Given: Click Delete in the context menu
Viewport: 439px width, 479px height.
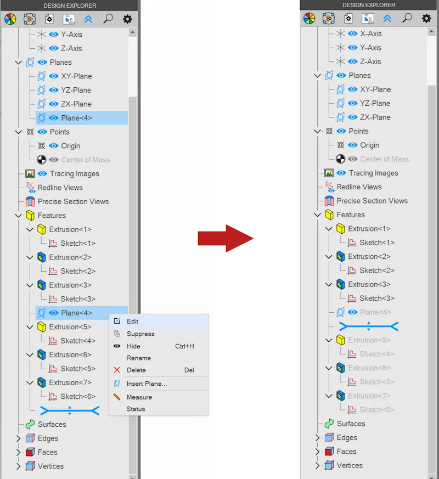Looking at the screenshot, I should (159, 370).
